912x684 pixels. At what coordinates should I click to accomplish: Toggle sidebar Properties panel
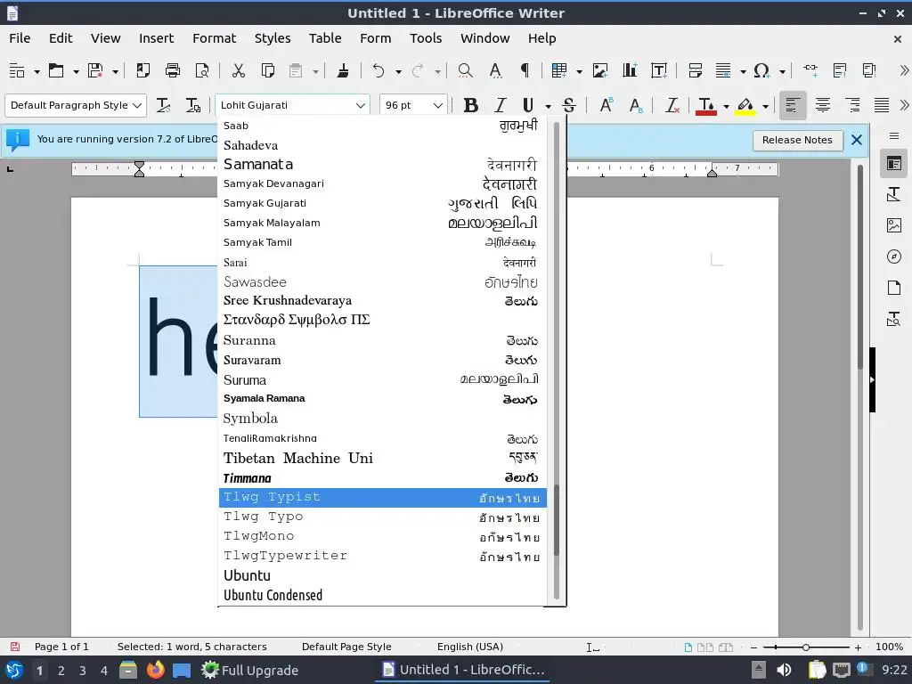pos(894,164)
